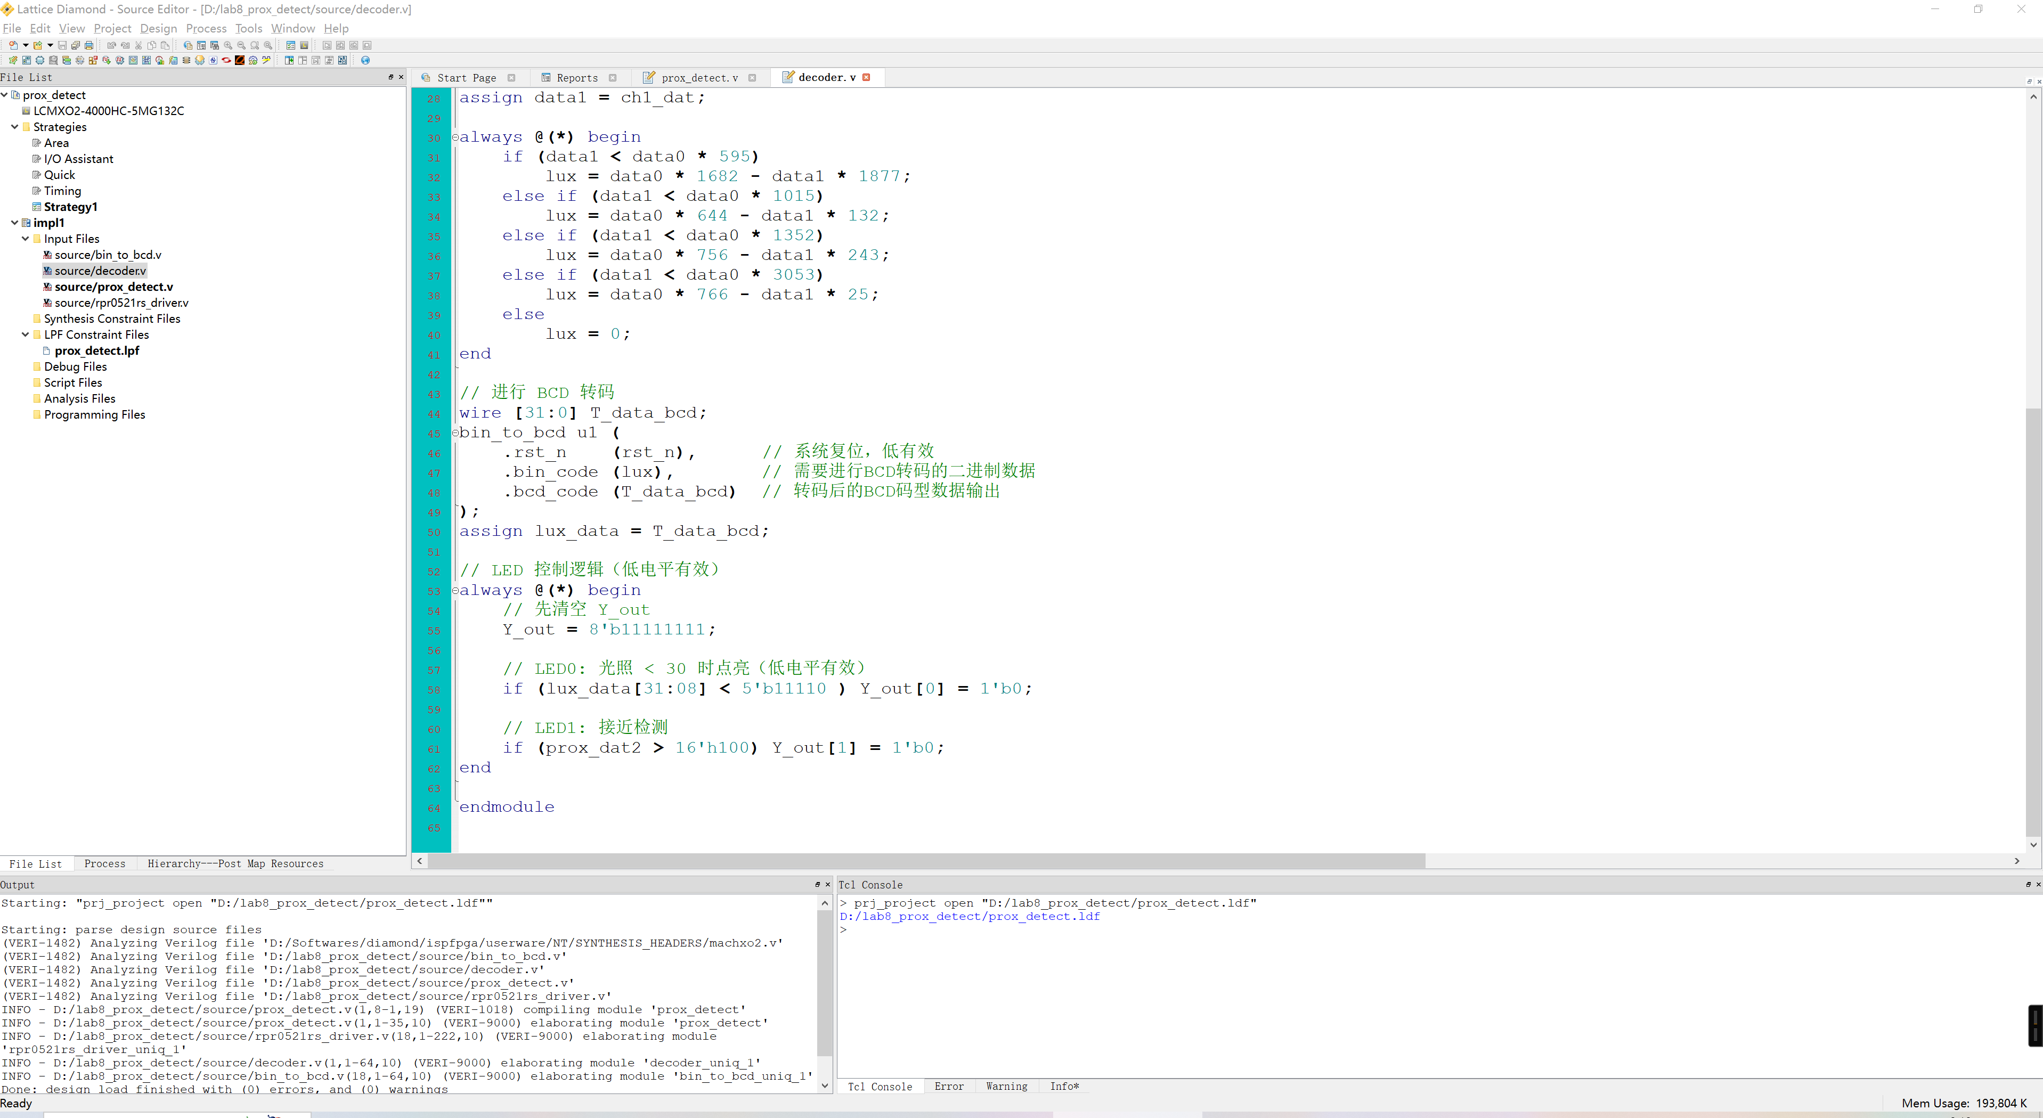Click the checklist window icon in toolbar
The width and height of the screenshot is (2043, 1118).
(291, 45)
